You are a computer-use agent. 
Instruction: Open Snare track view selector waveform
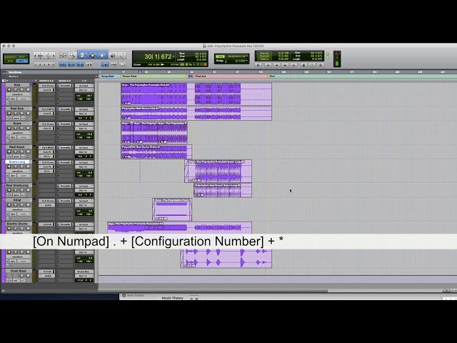pyautogui.click(x=18, y=133)
